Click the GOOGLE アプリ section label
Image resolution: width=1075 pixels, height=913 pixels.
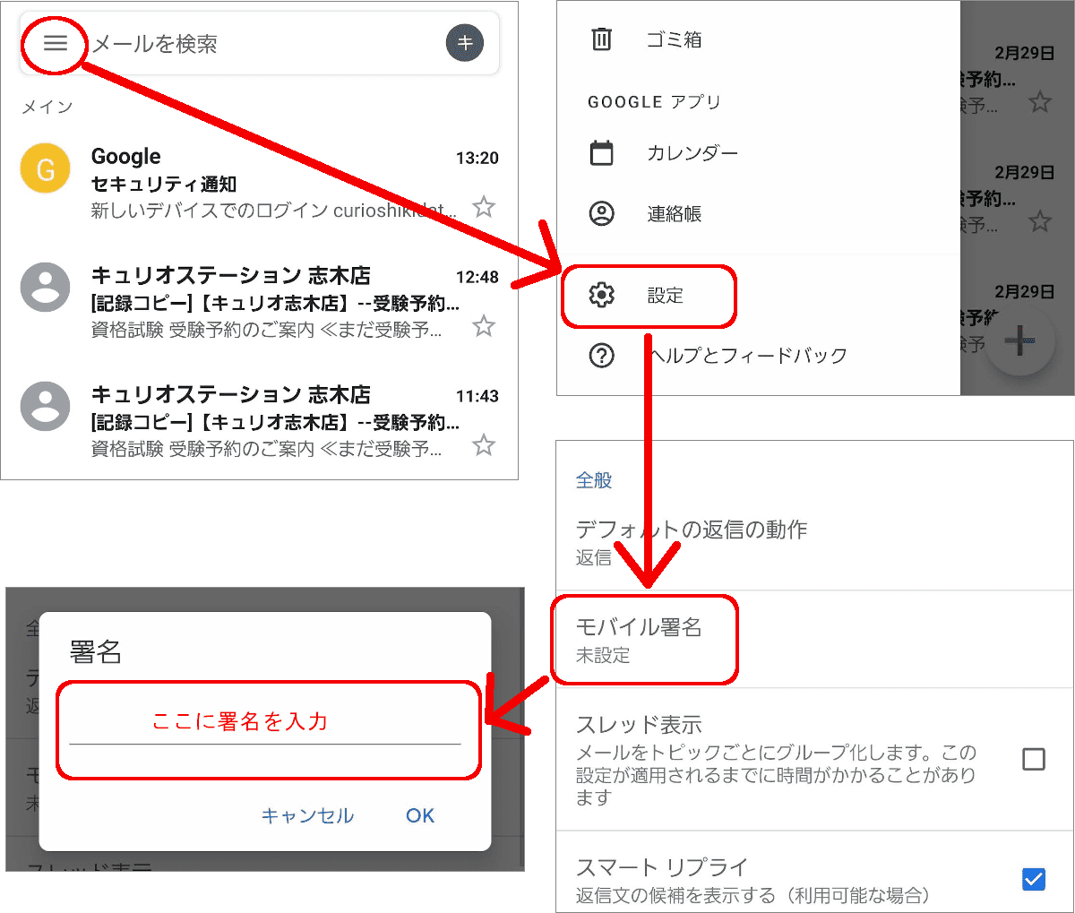(x=654, y=102)
